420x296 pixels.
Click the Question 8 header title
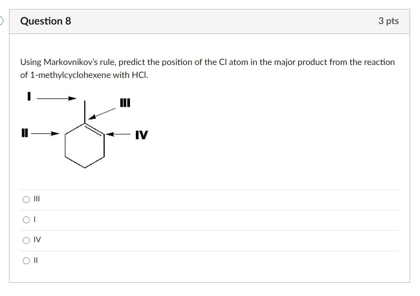pyautogui.click(x=47, y=21)
